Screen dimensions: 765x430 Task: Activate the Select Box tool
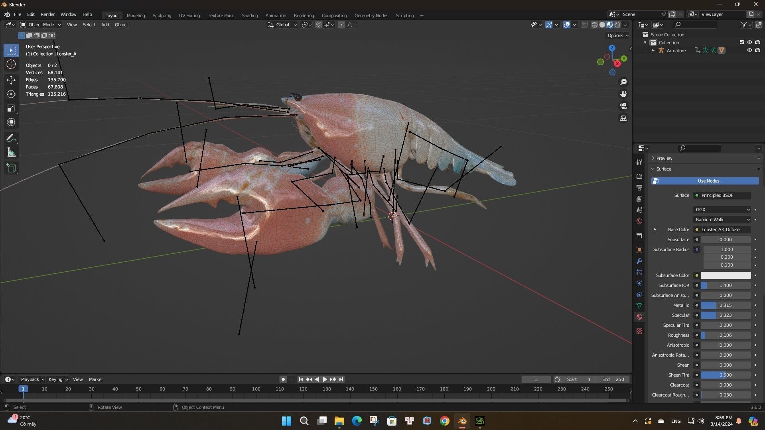coord(11,50)
